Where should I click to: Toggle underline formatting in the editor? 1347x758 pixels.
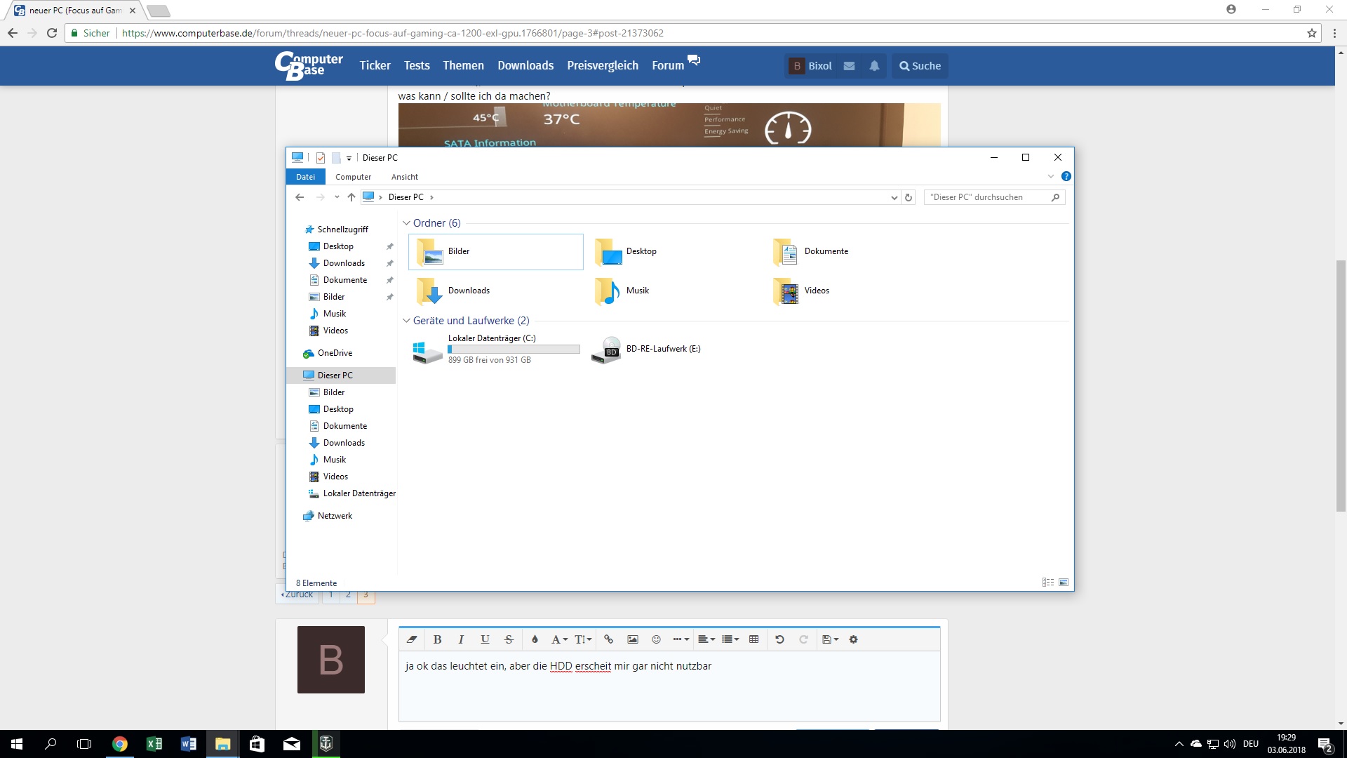(x=485, y=639)
